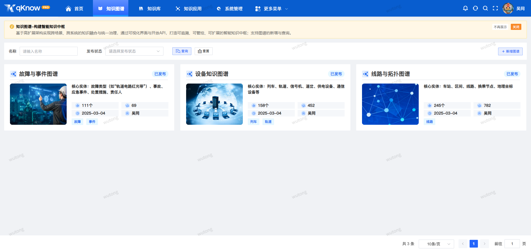
Task: Click the entity count icon showing 111个
Action: click(77, 105)
